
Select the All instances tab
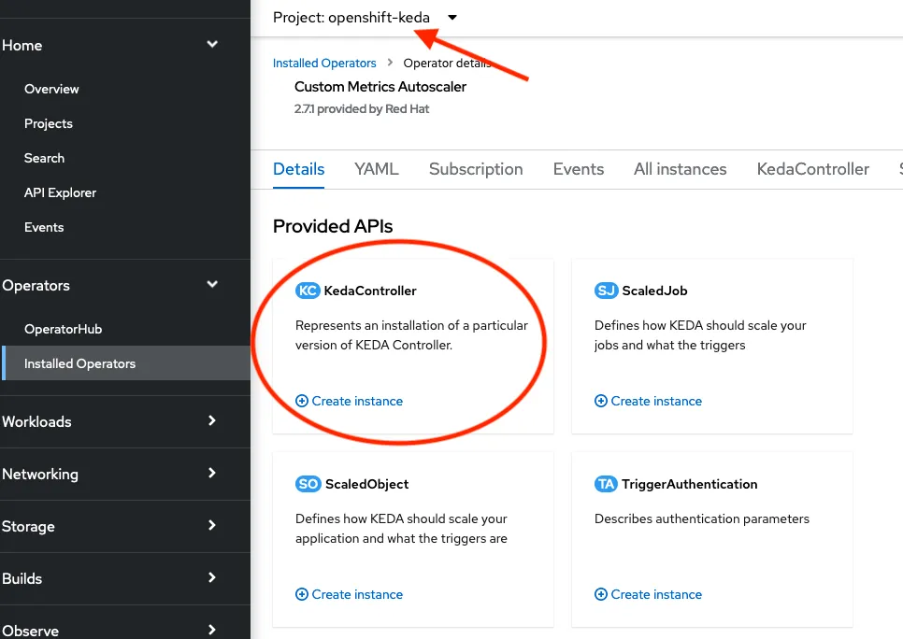click(681, 169)
